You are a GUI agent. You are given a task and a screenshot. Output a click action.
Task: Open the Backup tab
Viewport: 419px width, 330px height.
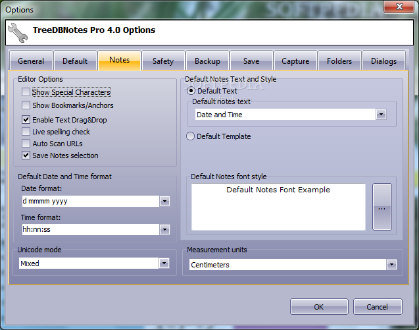[207, 61]
